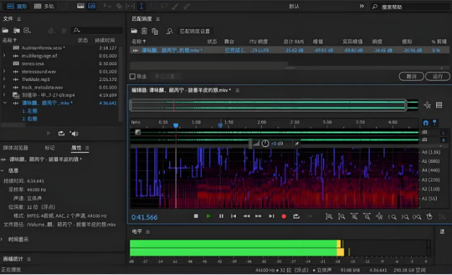Click the zoom in amplitude icon
The height and width of the screenshot is (275, 452).
click(x=329, y=216)
